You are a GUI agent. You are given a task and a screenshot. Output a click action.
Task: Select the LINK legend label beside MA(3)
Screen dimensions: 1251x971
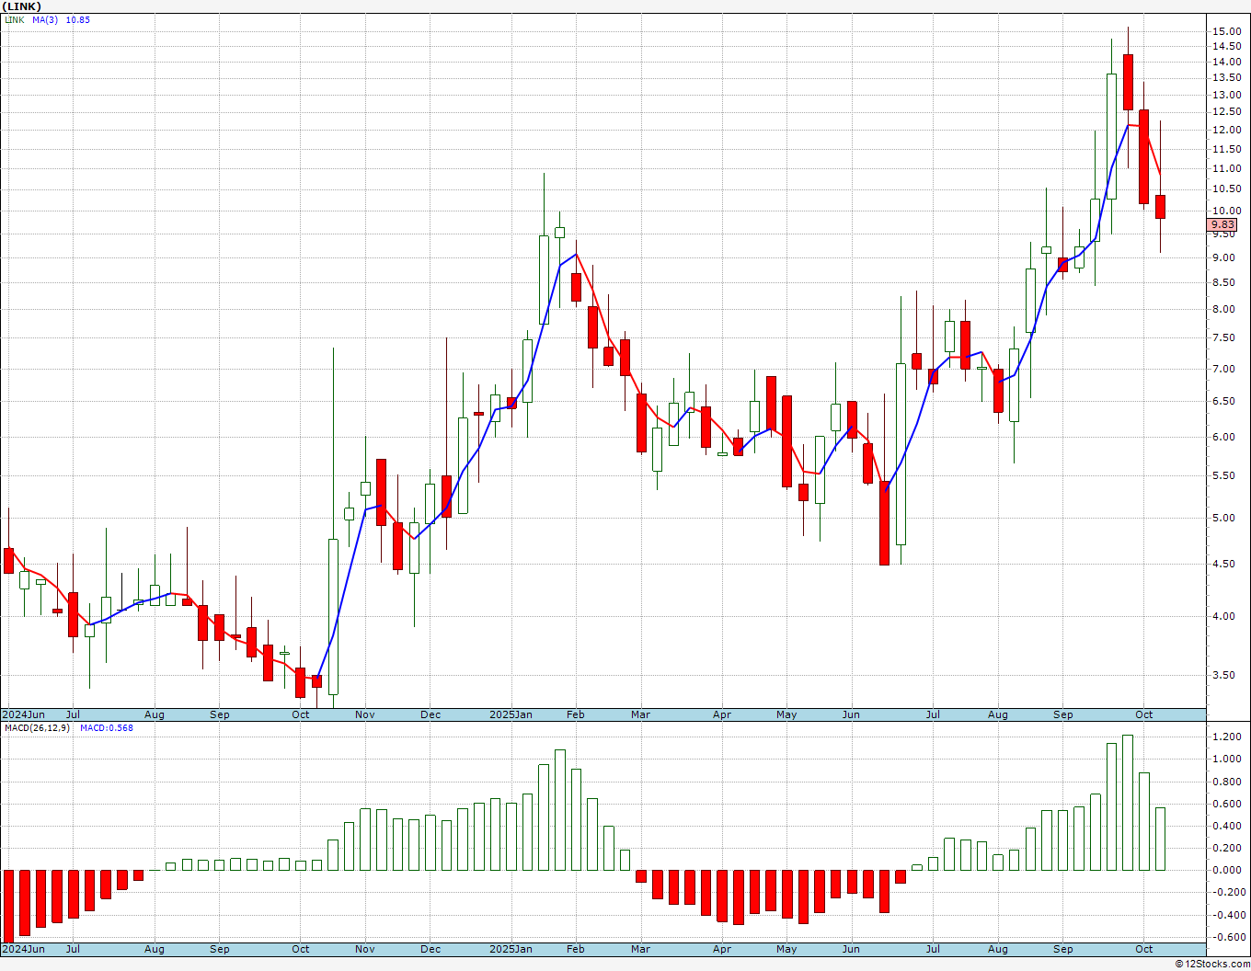tap(15, 19)
